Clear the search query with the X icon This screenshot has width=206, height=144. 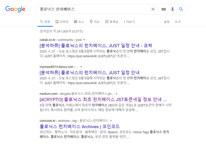[x=153, y=9]
